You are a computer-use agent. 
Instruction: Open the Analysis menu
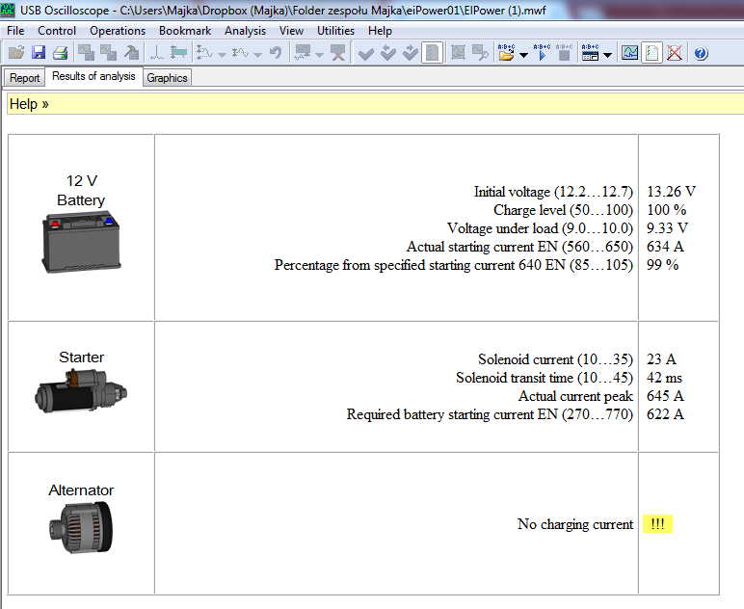245,31
